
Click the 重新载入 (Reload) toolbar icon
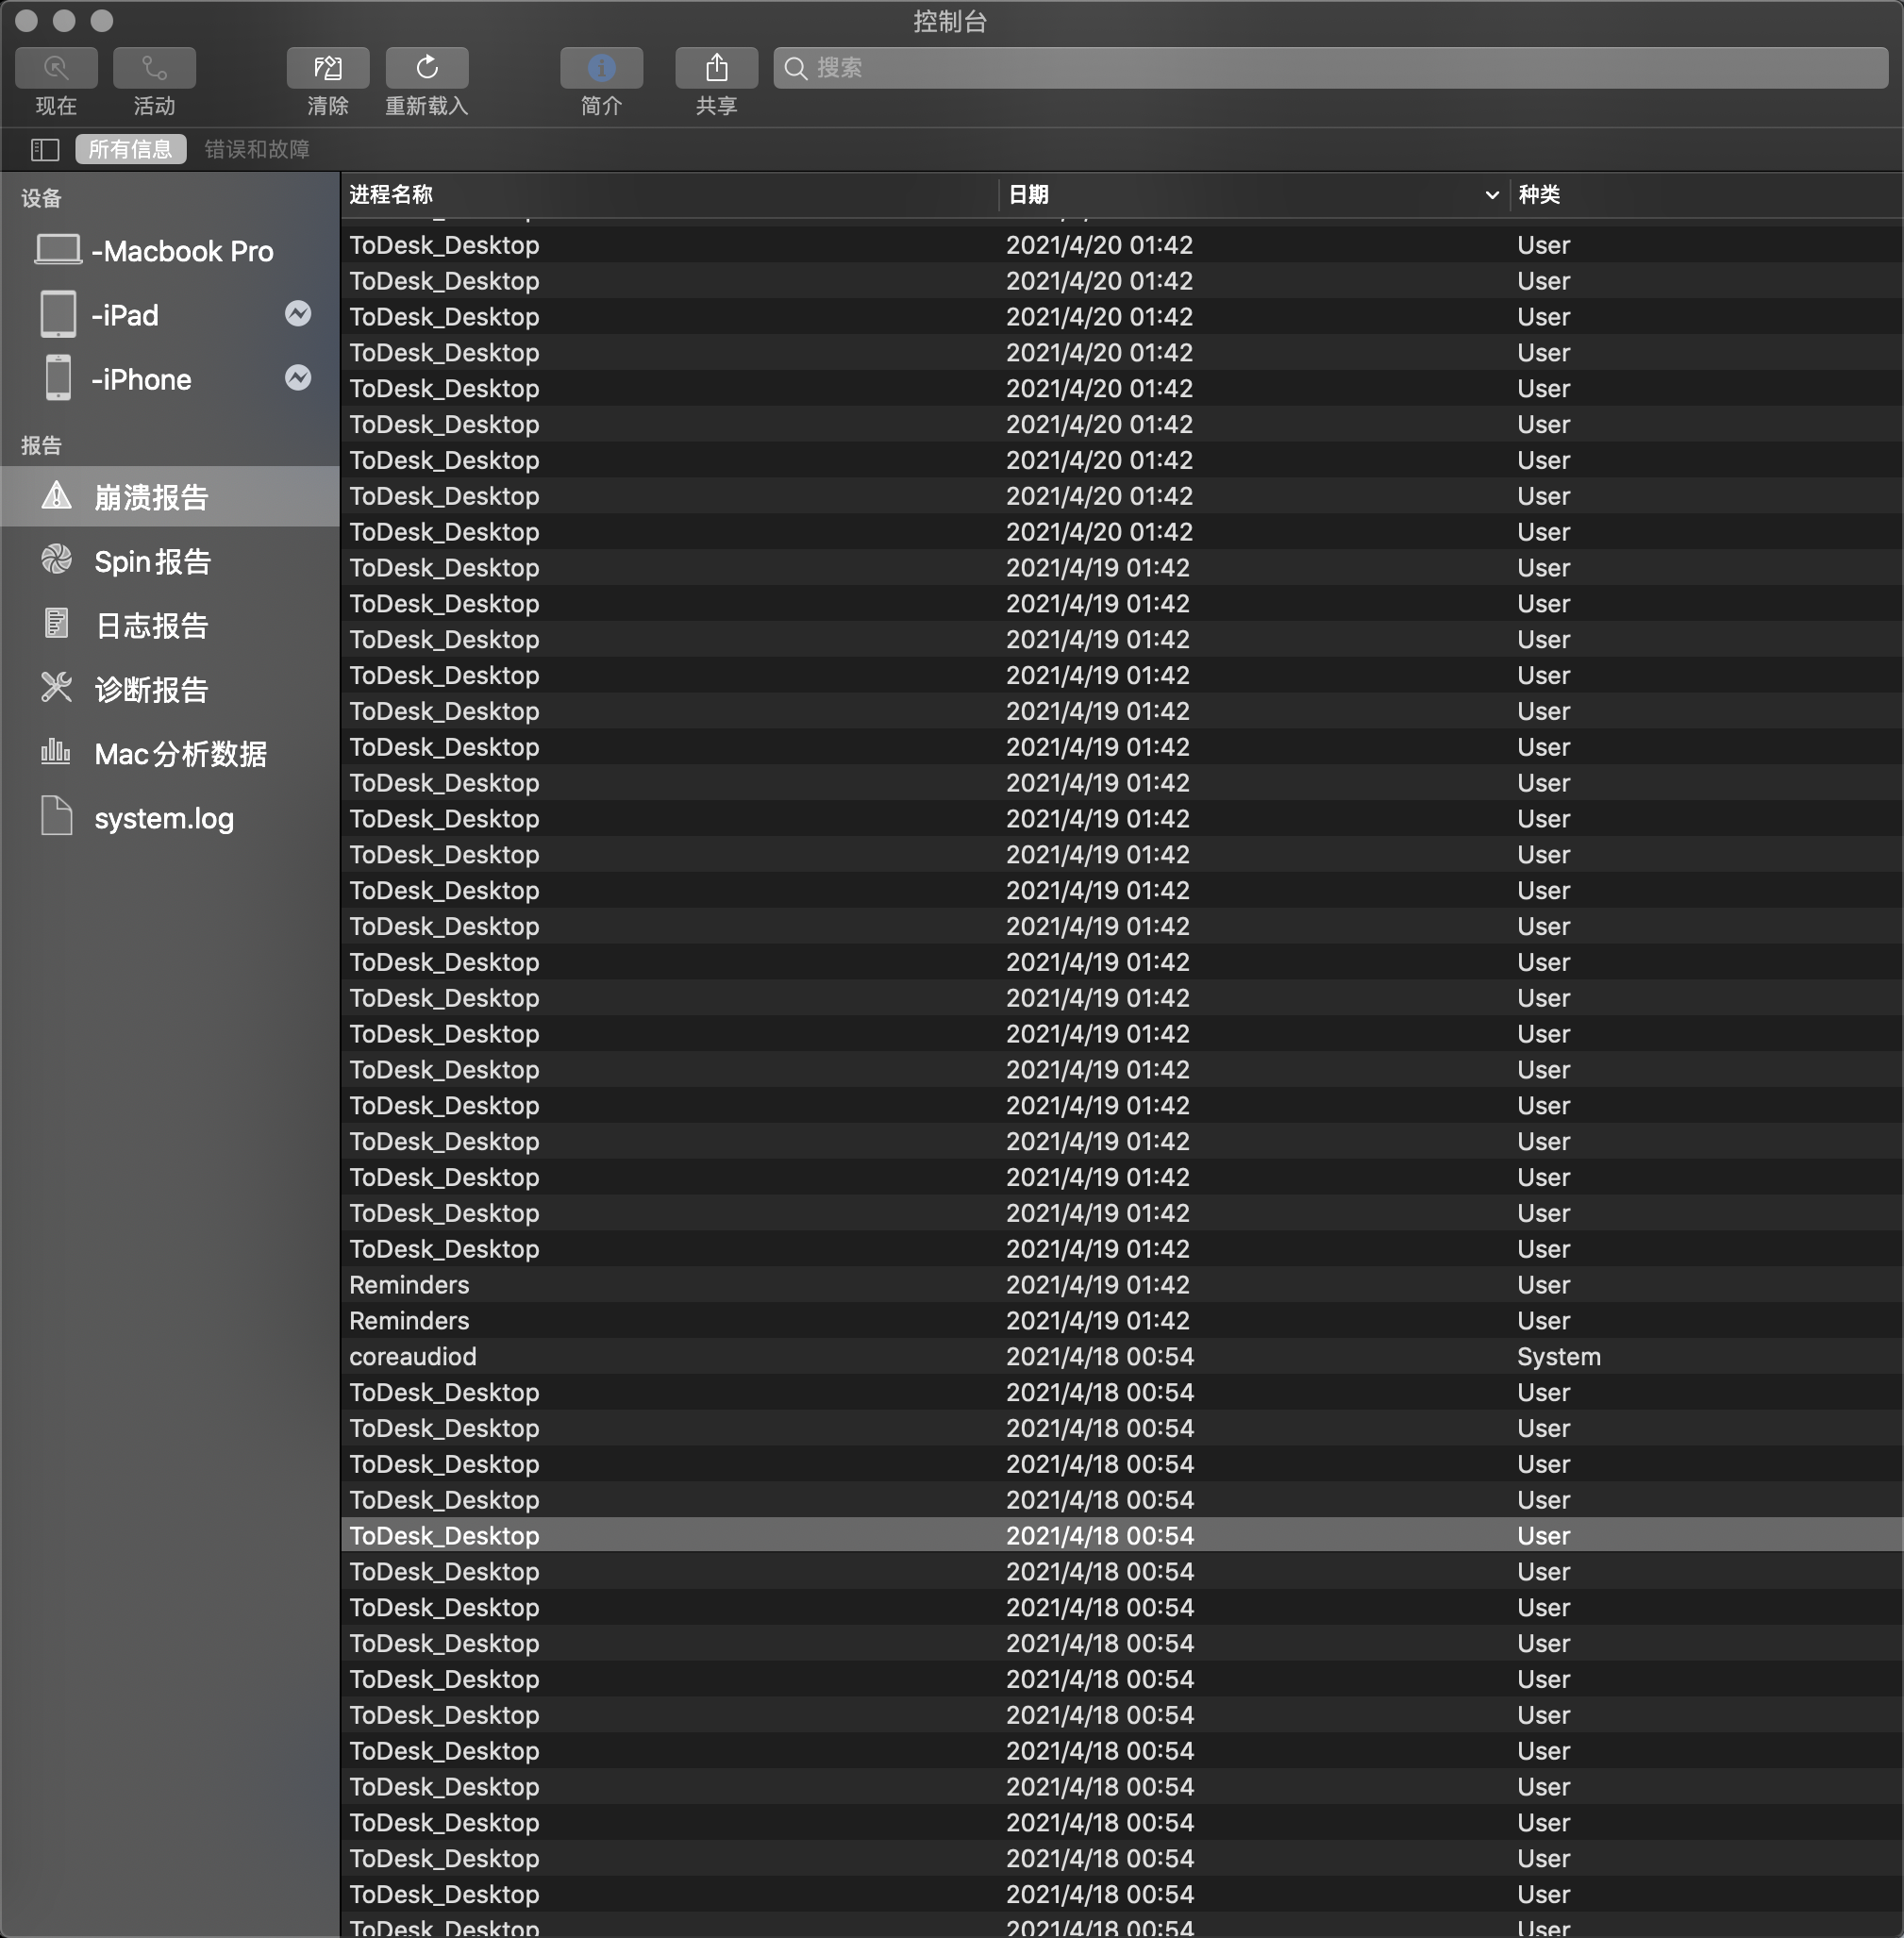tap(427, 68)
